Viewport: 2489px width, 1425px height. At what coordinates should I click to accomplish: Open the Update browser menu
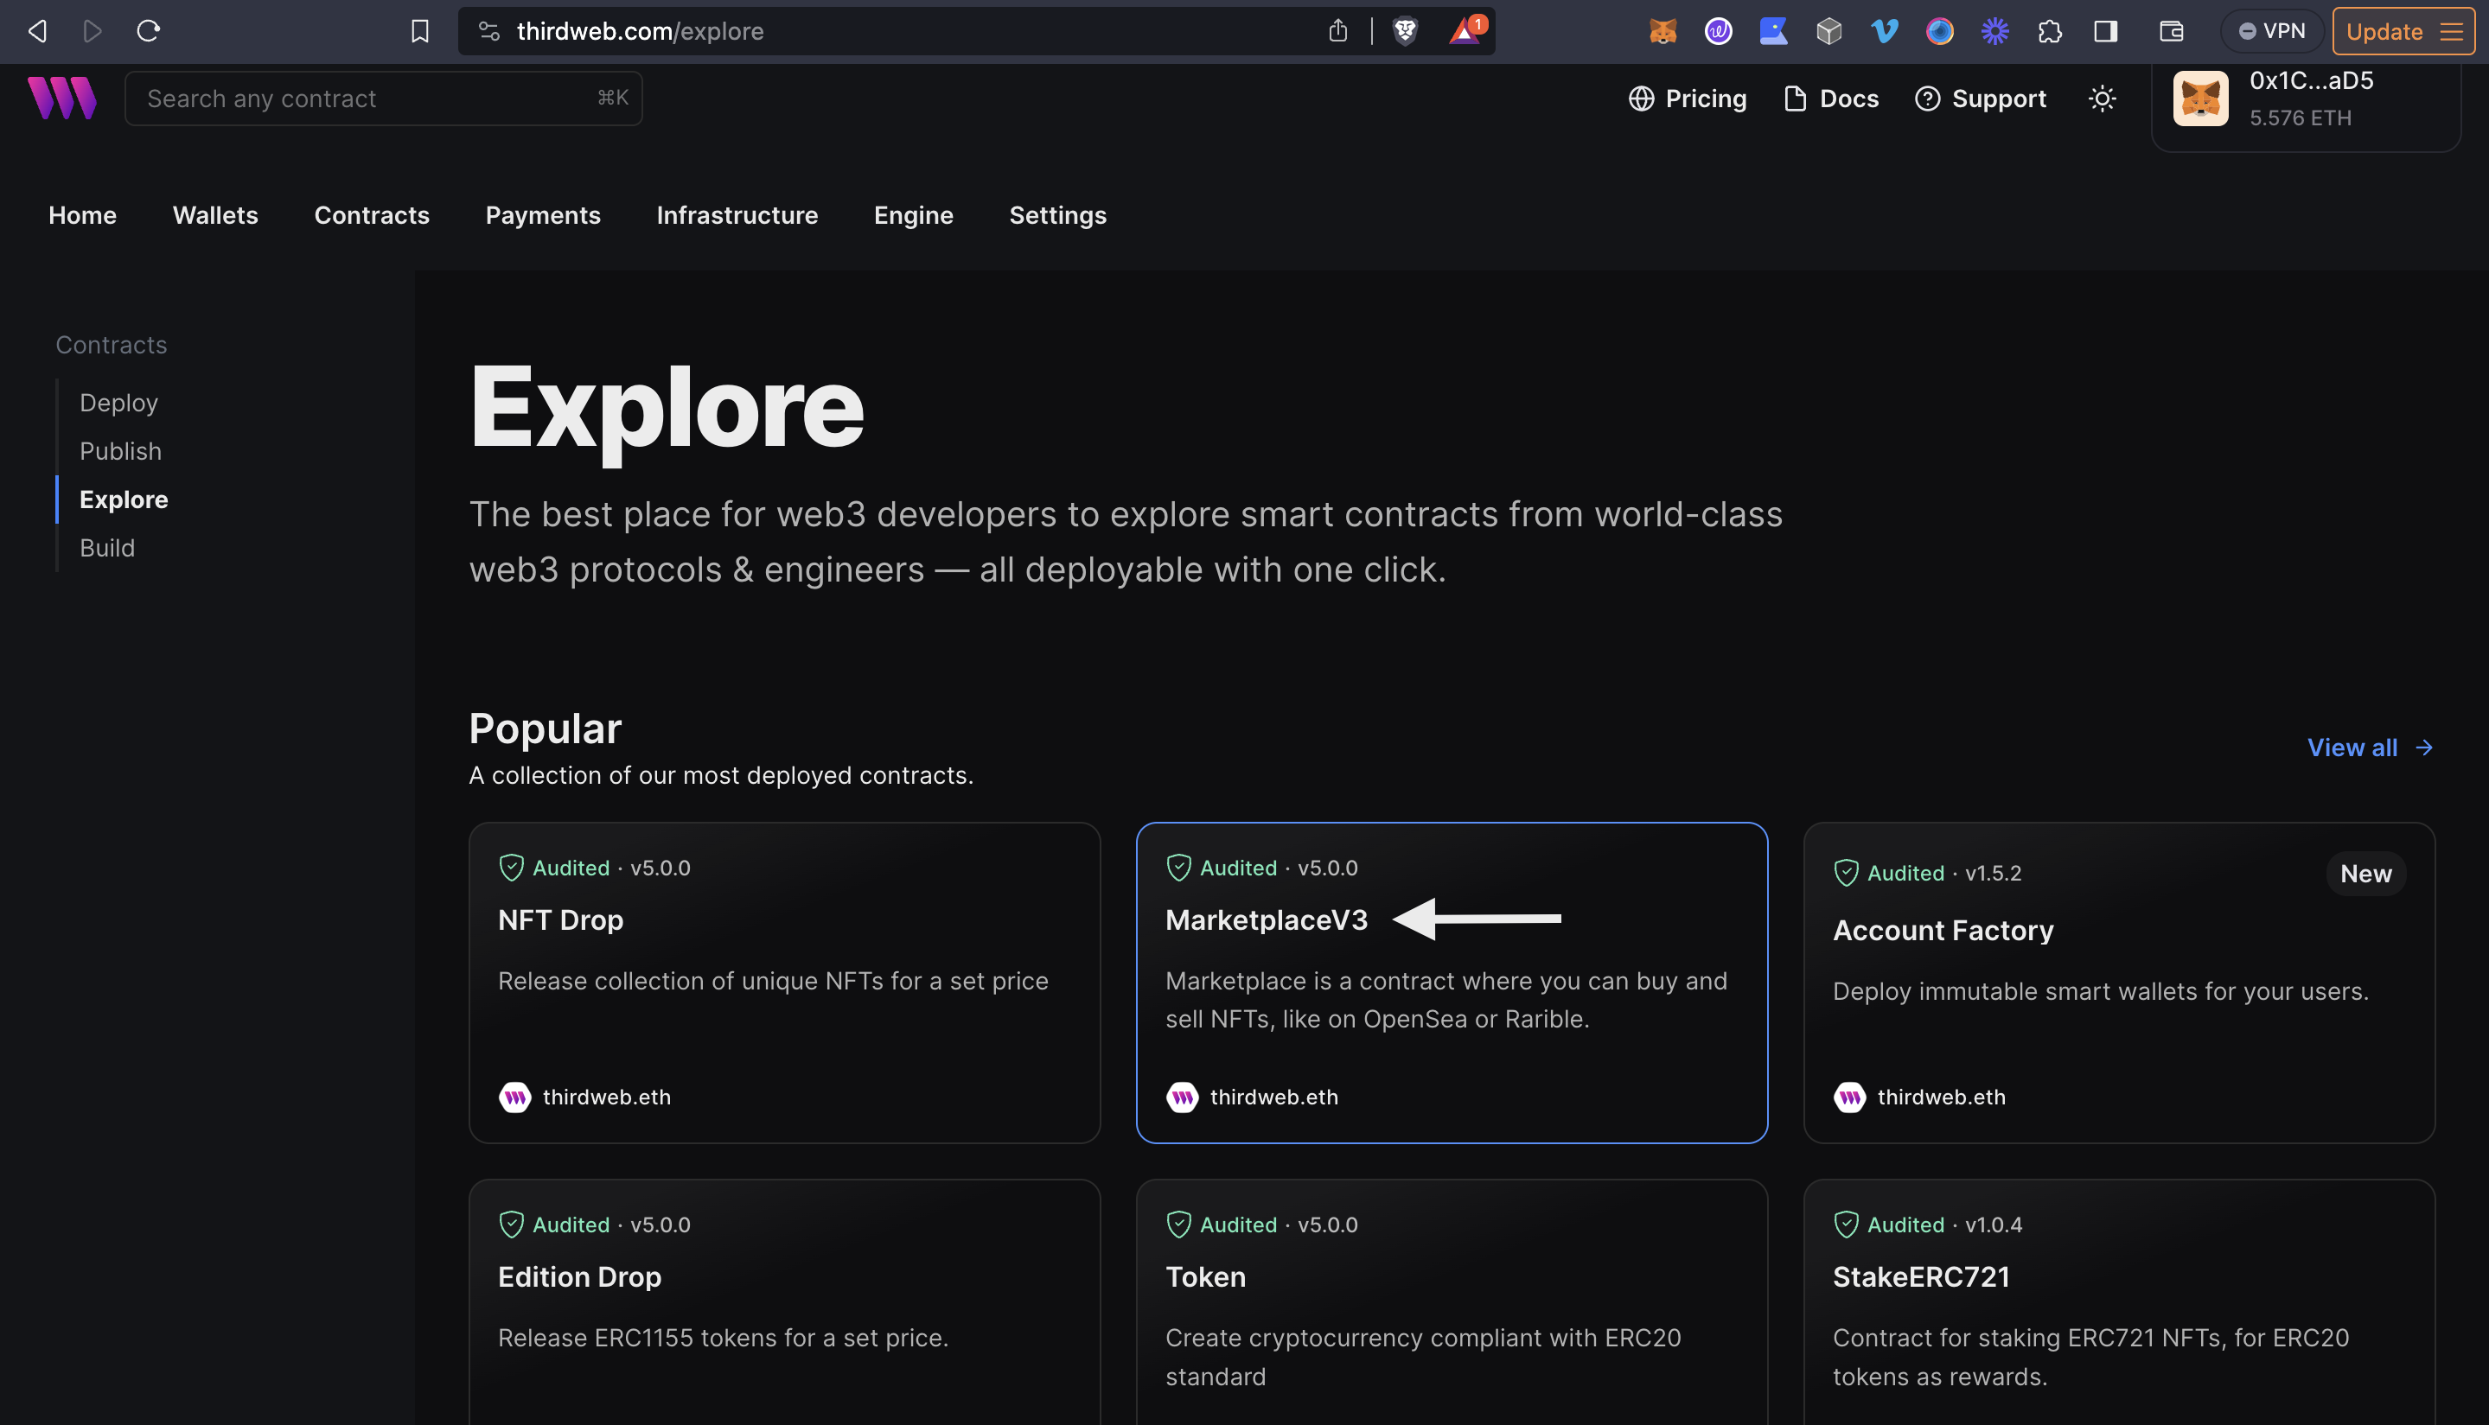(2403, 31)
